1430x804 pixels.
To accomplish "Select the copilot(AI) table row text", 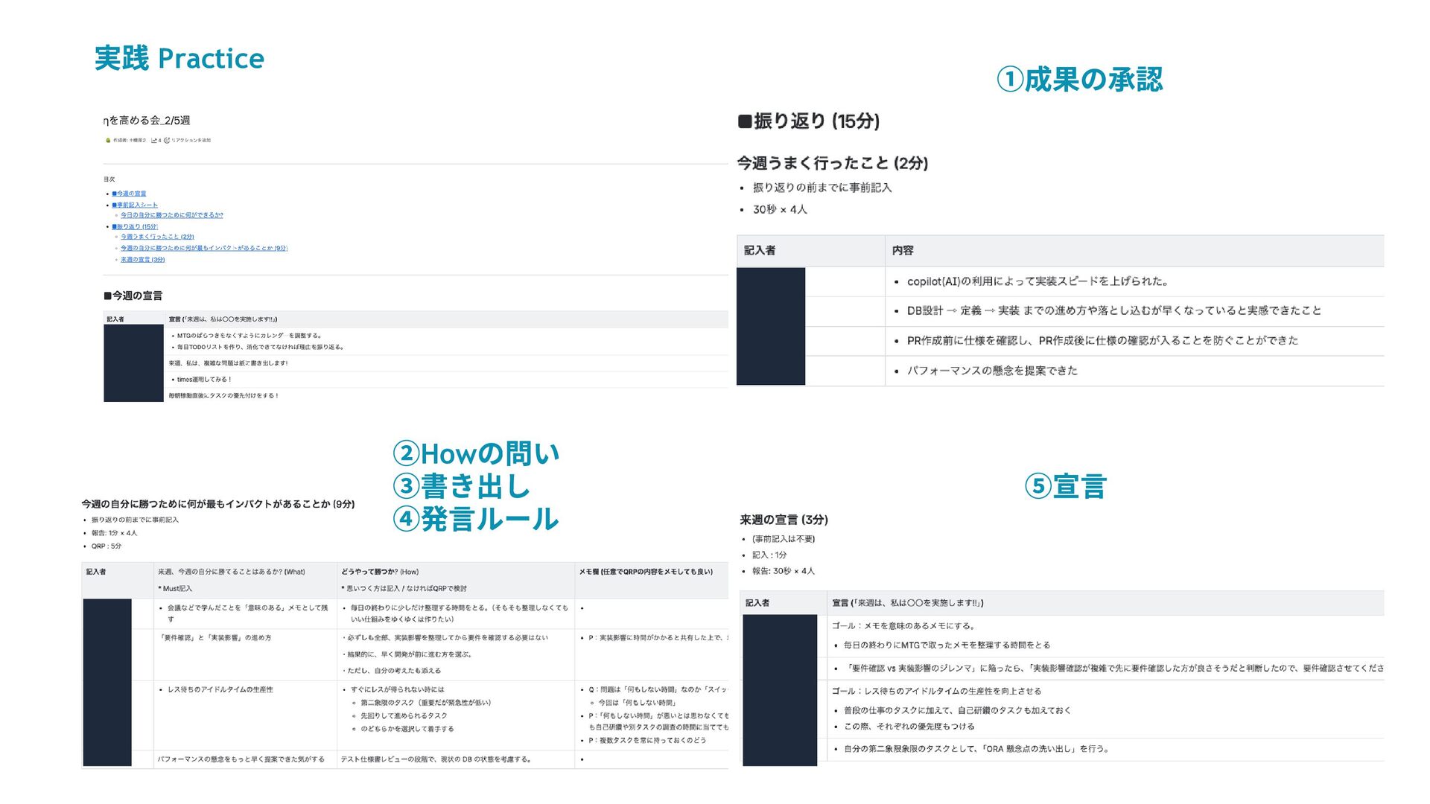I will pyautogui.click(x=1037, y=281).
